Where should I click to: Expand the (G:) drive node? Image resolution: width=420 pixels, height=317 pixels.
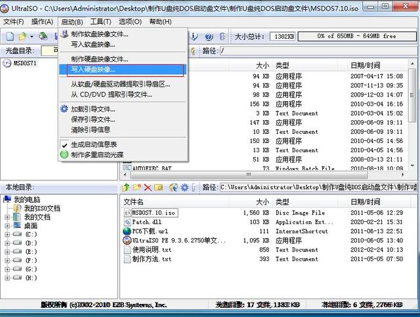pyautogui.click(x=7, y=269)
